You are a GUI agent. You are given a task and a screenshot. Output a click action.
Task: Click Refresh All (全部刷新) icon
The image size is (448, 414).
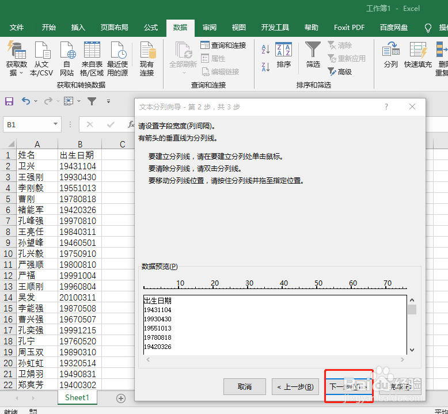pyautogui.click(x=183, y=50)
